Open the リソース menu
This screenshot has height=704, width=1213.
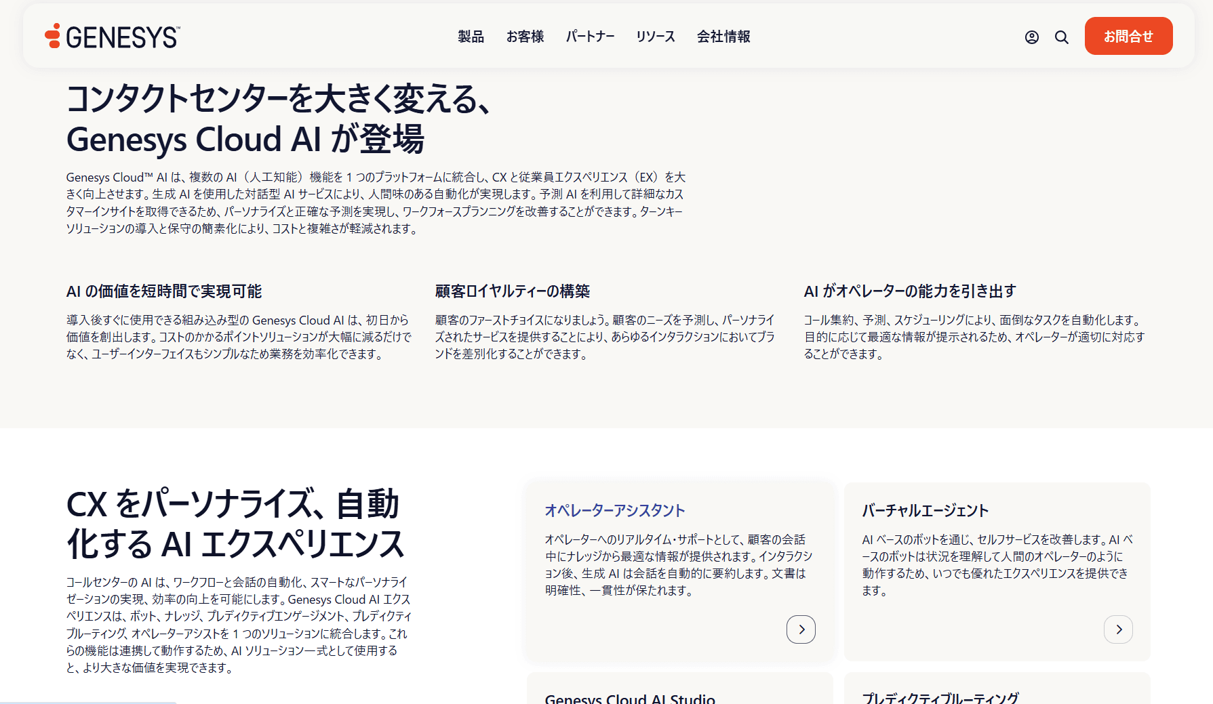pyautogui.click(x=656, y=37)
